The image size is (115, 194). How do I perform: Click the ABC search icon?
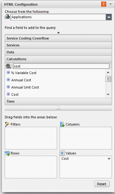(8, 66)
